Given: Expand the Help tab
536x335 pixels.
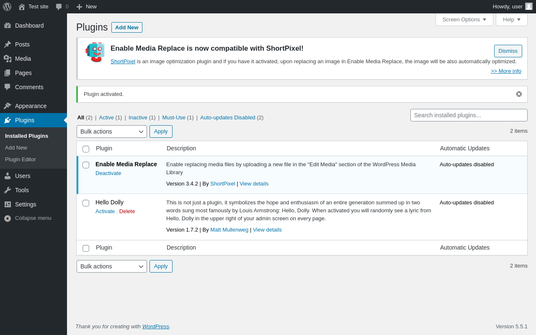Looking at the screenshot, I should [x=511, y=19].
